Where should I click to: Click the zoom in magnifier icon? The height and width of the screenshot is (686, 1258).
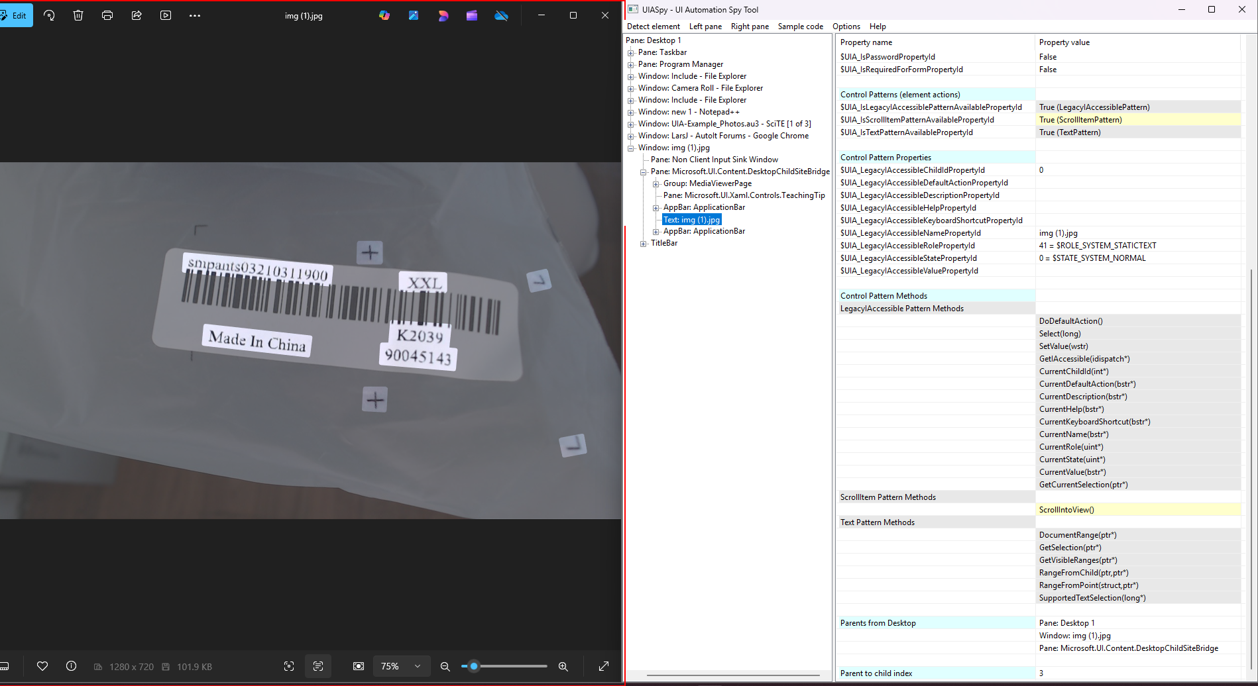pyautogui.click(x=563, y=667)
